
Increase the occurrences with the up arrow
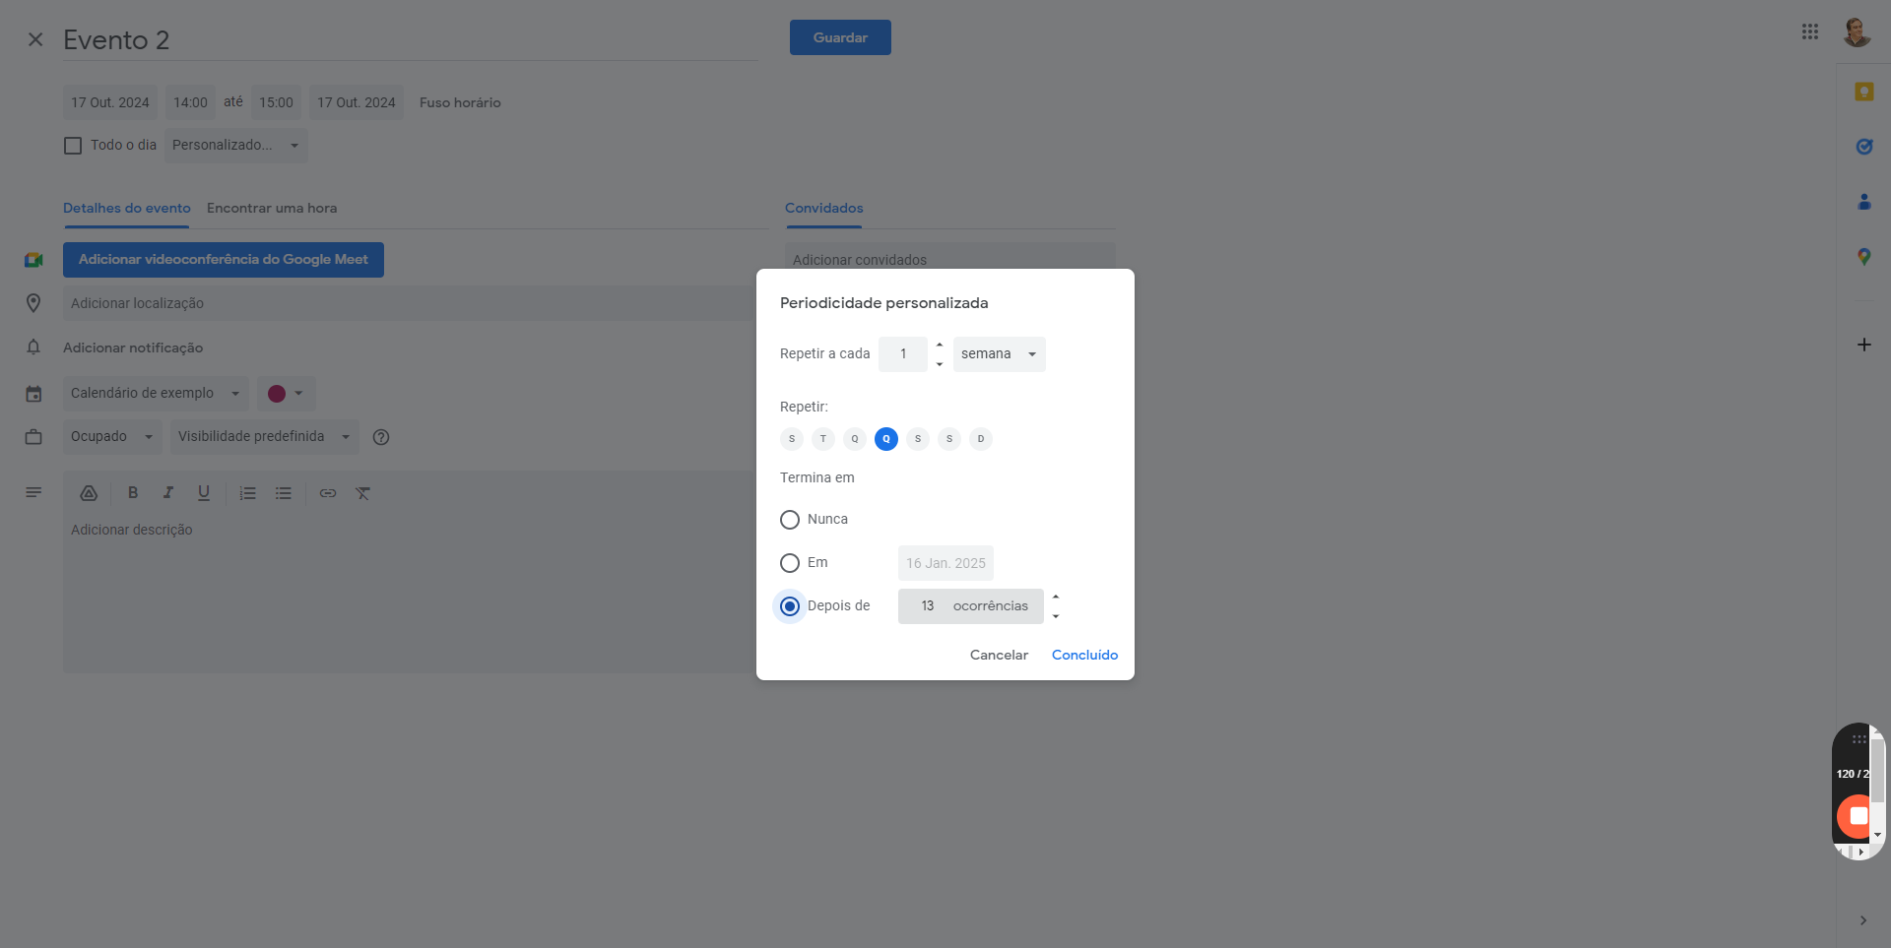click(x=1056, y=597)
